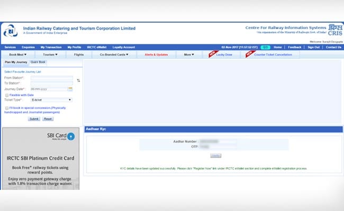
Task: Open the My Profile menu
Action: 74,47
